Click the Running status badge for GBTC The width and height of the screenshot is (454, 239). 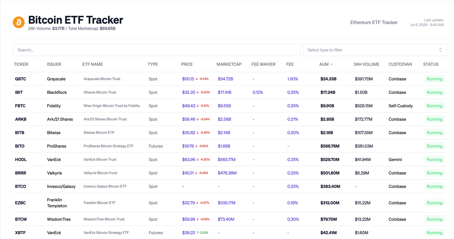434,79
